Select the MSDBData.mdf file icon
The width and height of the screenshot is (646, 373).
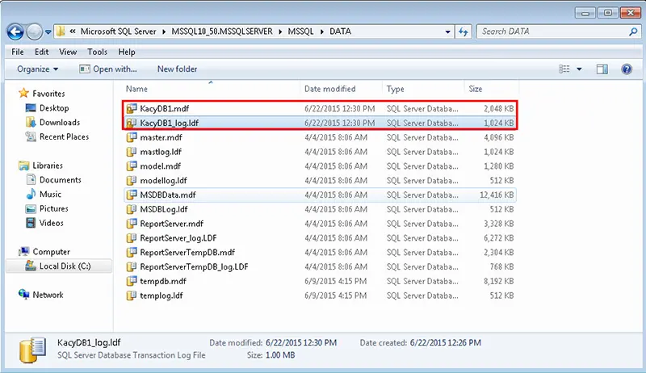(x=132, y=195)
